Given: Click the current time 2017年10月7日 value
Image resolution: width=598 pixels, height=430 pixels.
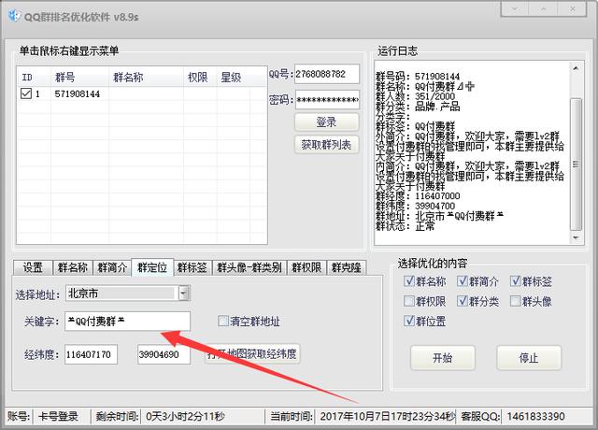Looking at the screenshot, I should pyautogui.click(x=388, y=416).
